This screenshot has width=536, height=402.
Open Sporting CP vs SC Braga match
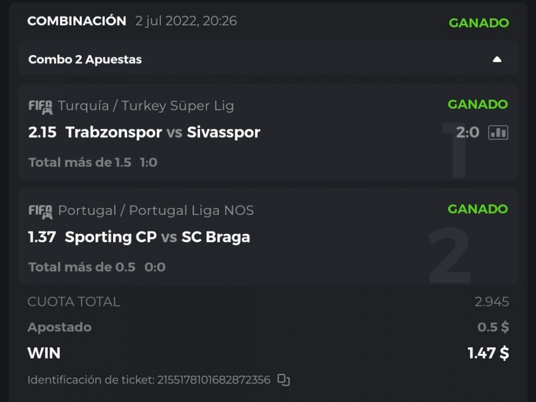157,237
